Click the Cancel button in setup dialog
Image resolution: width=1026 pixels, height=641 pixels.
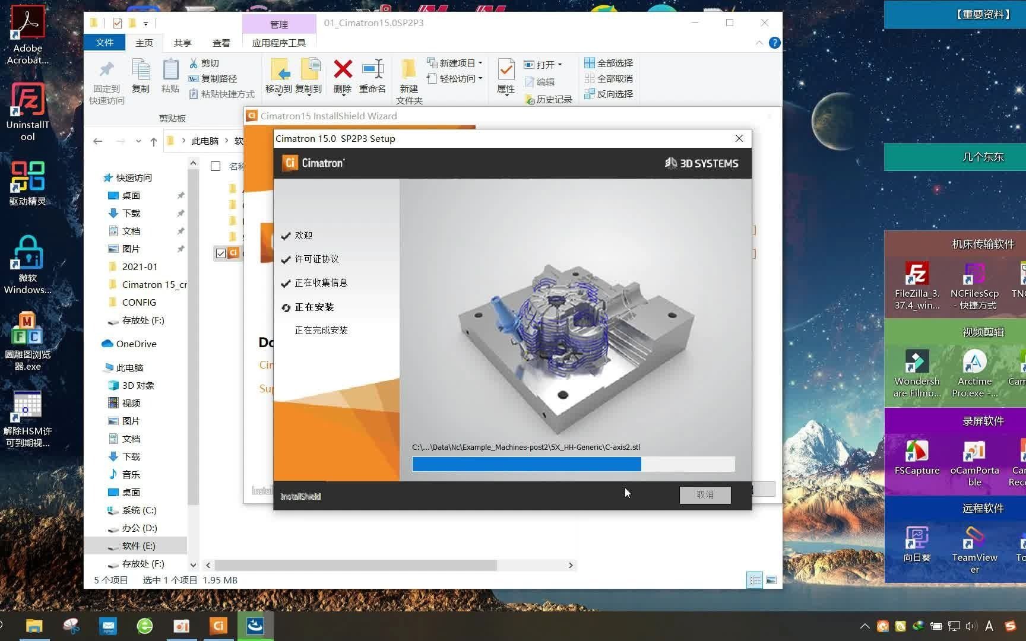click(x=705, y=494)
